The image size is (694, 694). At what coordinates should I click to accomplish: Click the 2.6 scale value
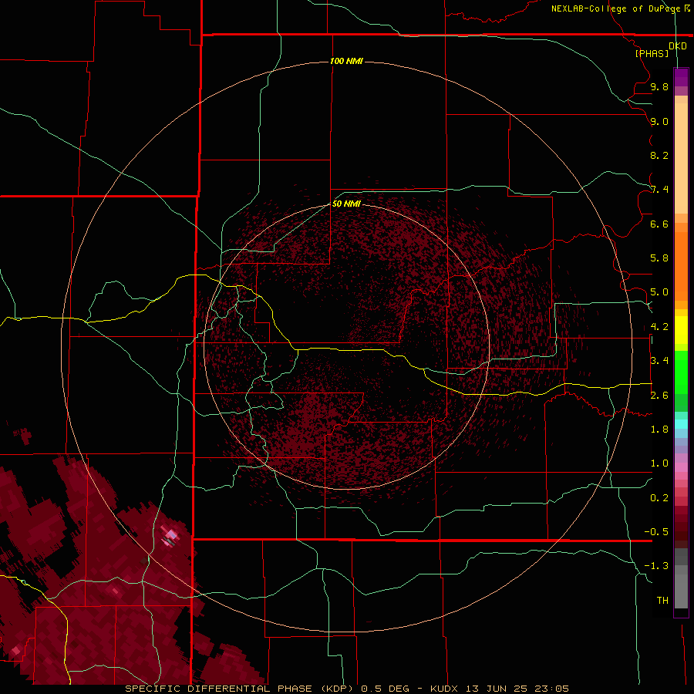pyautogui.click(x=659, y=396)
